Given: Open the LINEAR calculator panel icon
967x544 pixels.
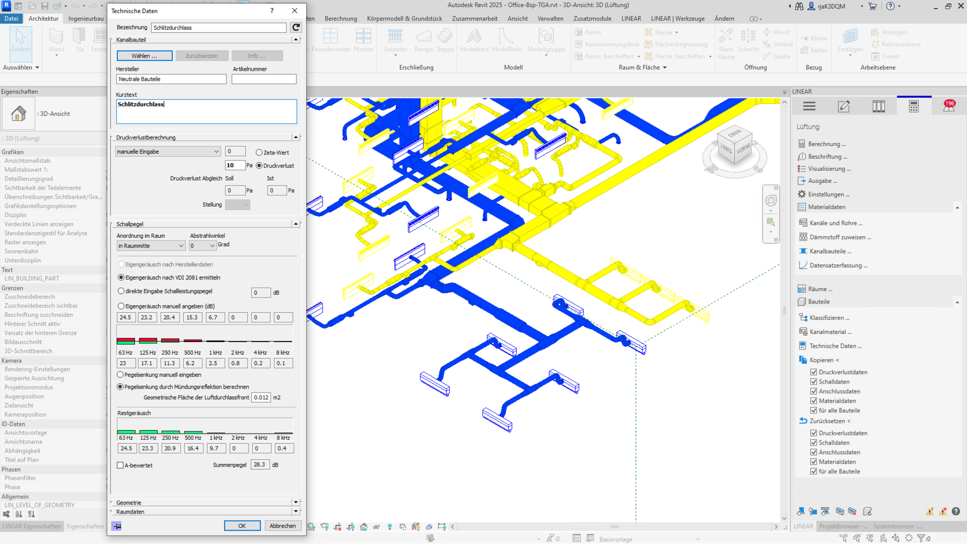Looking at the screenshot, I should (914, 107).
